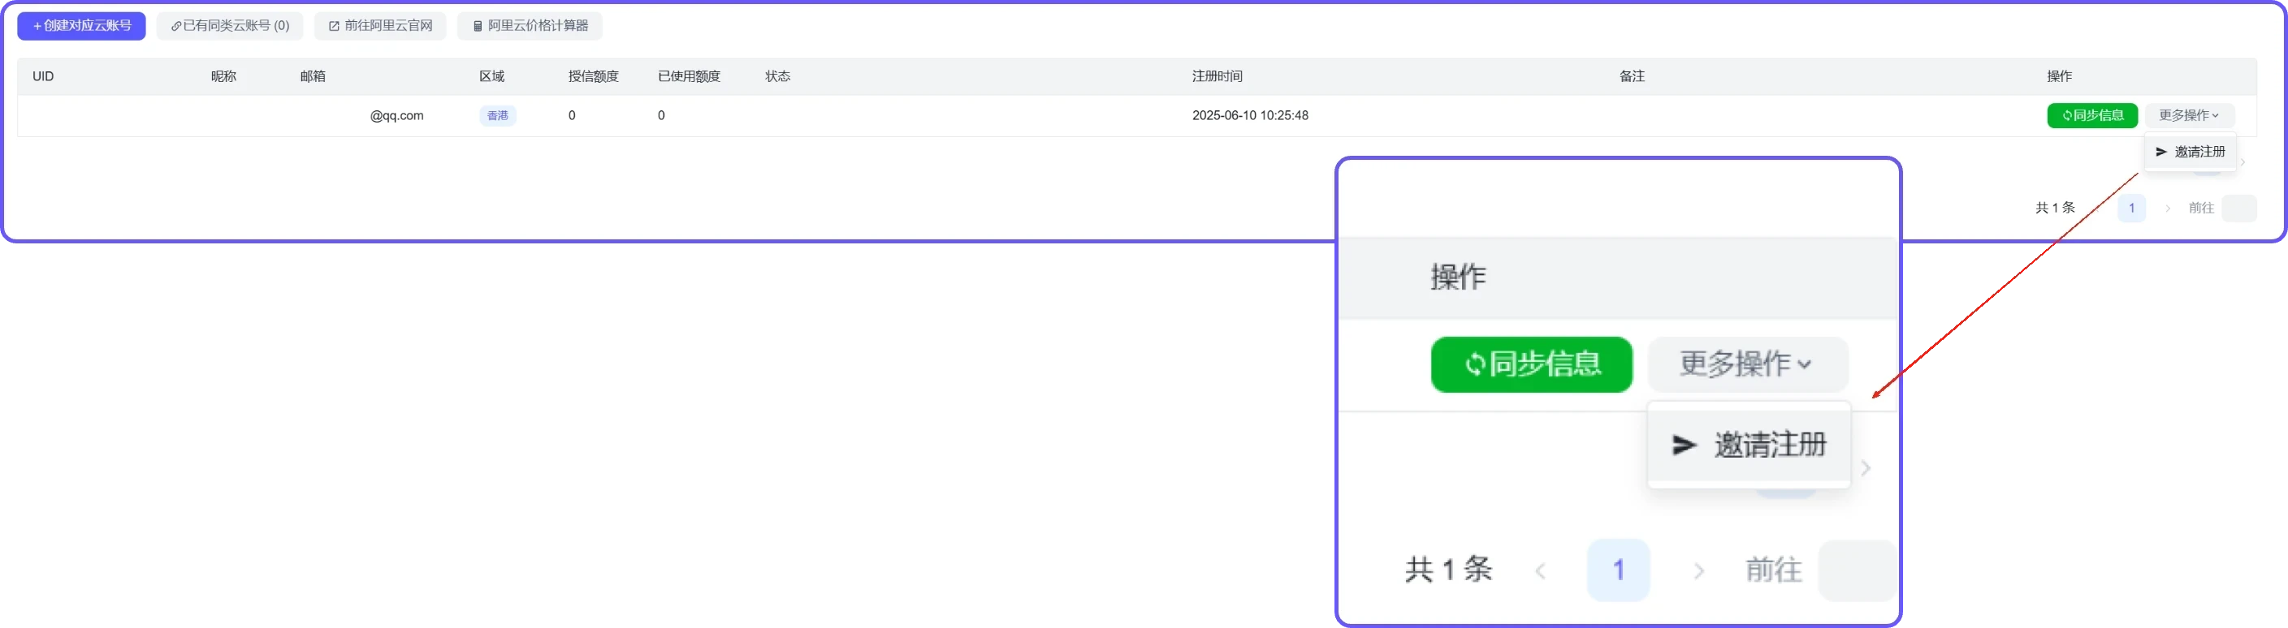This screenshot has width=2288, height=628.
Task: Select page 1 in the enlarged inset pagination
Action: [x=1618, y=570]
